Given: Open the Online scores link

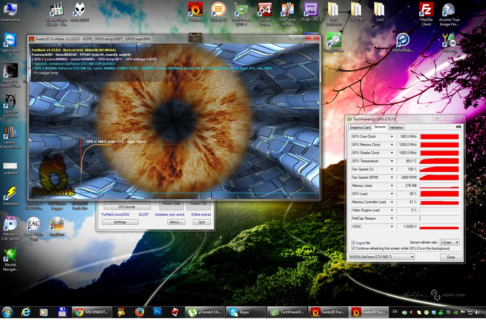Looking at the screenshot, I should (201, 214).
